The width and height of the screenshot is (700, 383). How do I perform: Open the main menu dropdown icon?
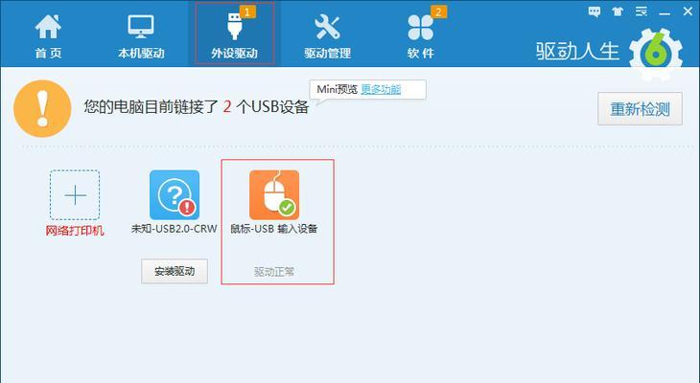tap(642, 11)
